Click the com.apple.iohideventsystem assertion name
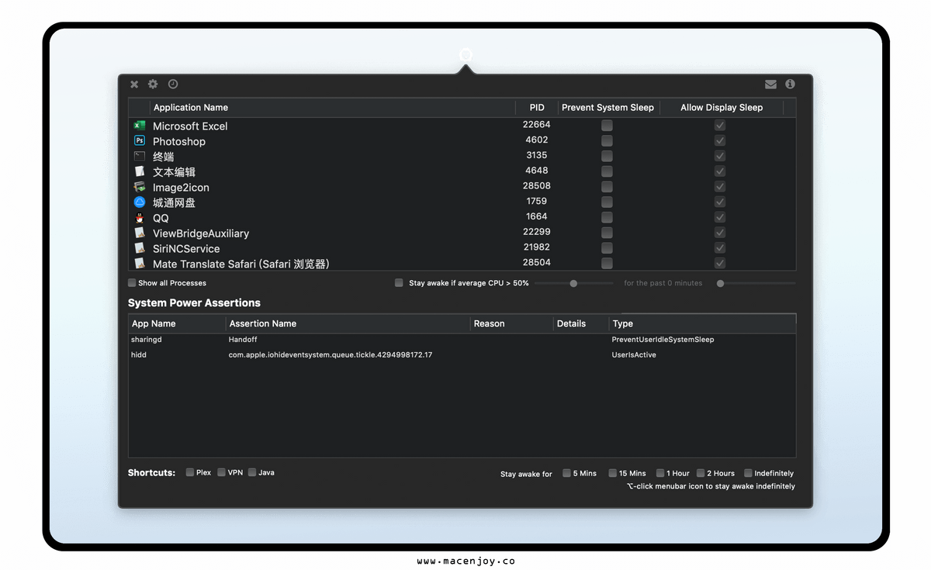Image resolution: width=931 pixels, height=570 pixels. [x=331, y=354]
